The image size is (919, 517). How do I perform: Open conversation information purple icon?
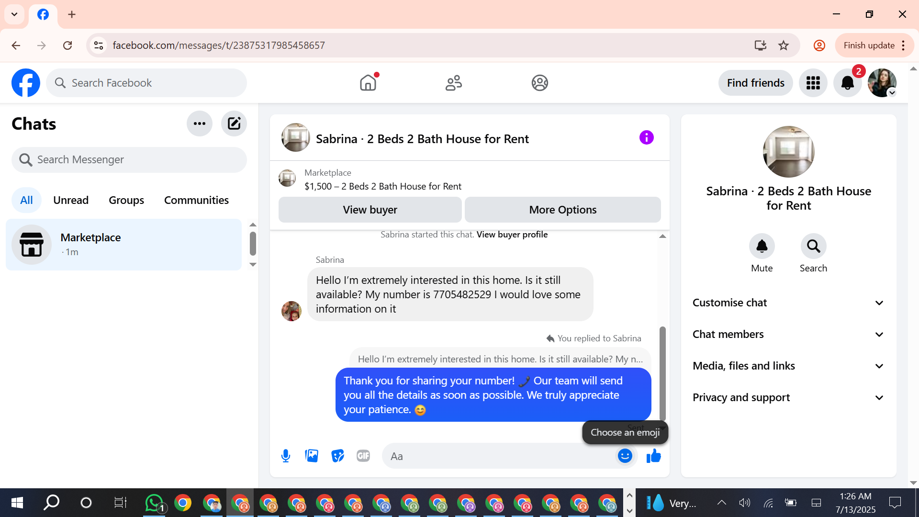[646, 138]
